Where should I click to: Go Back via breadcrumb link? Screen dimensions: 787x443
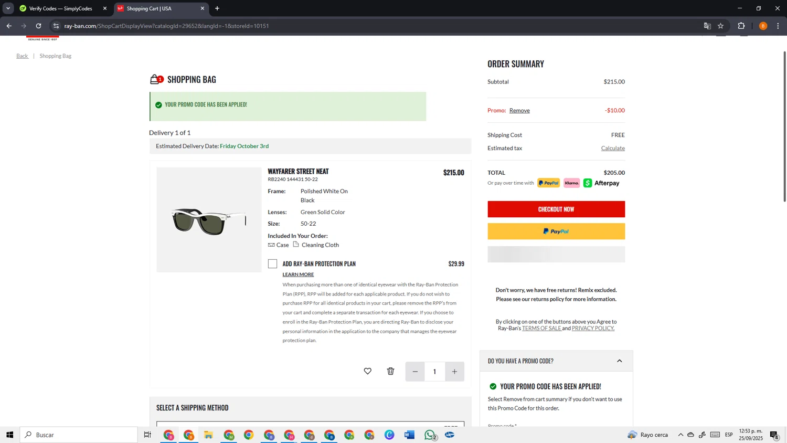pyautogui.click(x=22, y=56)
